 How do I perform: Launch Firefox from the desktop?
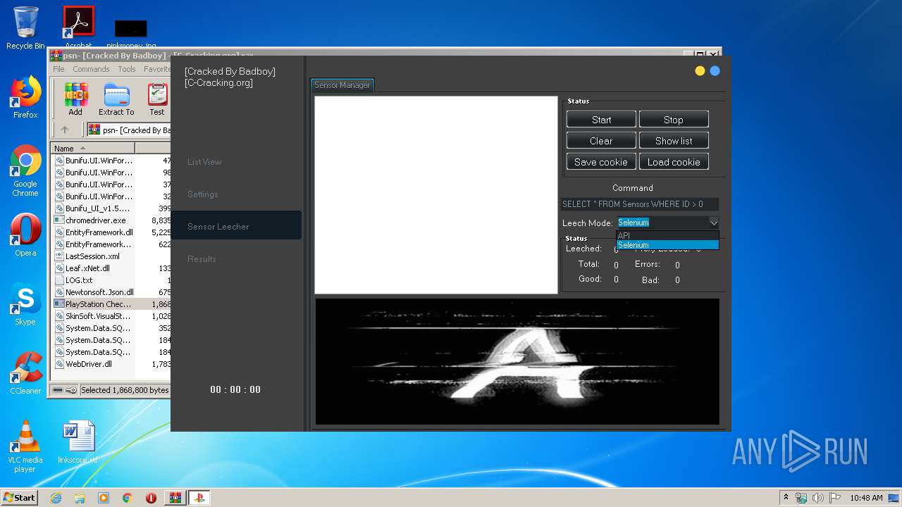(x=25, y=97)
